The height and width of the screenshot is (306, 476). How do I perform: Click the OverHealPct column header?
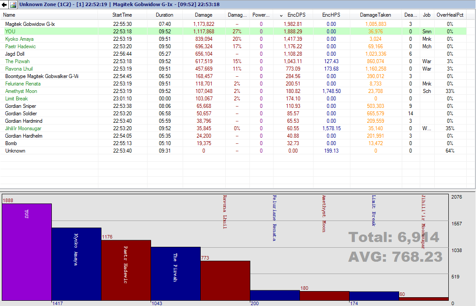(x=450, y=15)
